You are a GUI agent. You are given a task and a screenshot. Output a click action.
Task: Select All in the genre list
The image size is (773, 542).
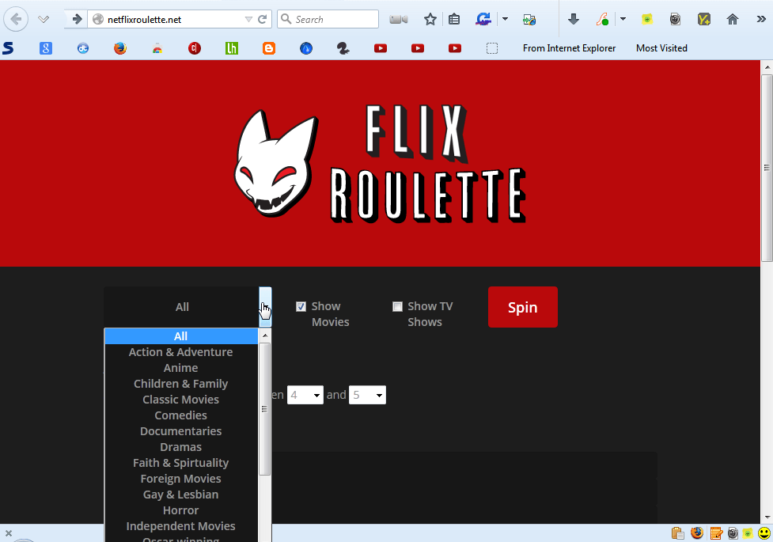[x=181, y=336]
